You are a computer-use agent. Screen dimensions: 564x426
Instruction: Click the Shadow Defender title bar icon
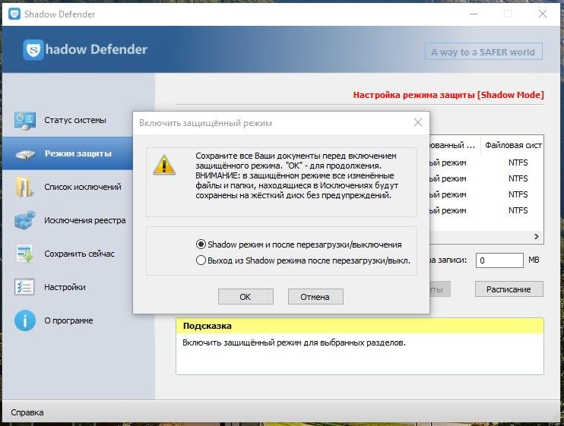[x=14, y=14]
